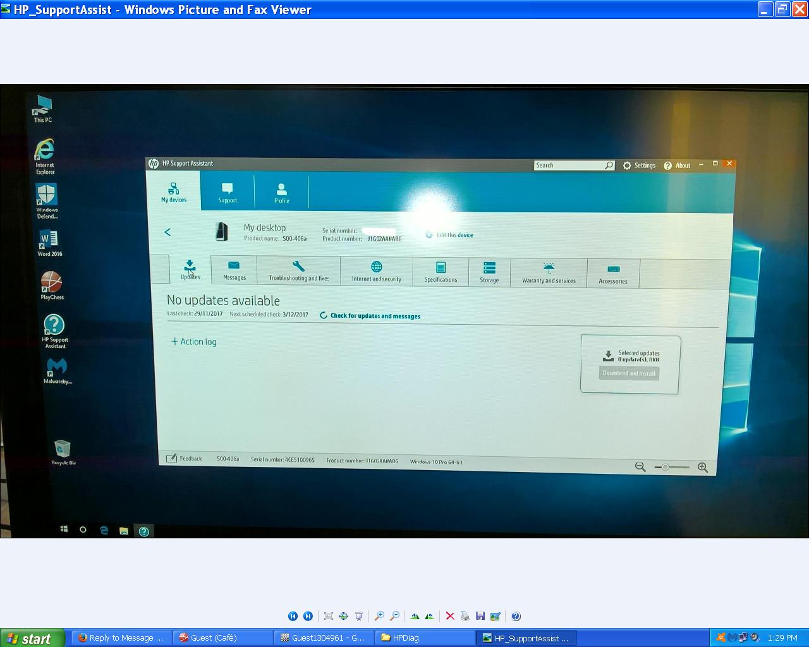Click the This PC desktop icon
The width and height of the screenshot is (809, 647).
click(44, 109)
